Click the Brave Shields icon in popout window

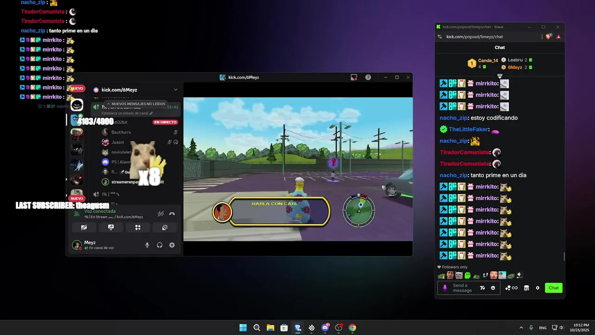pyautogui.click(x=549, y=37)
